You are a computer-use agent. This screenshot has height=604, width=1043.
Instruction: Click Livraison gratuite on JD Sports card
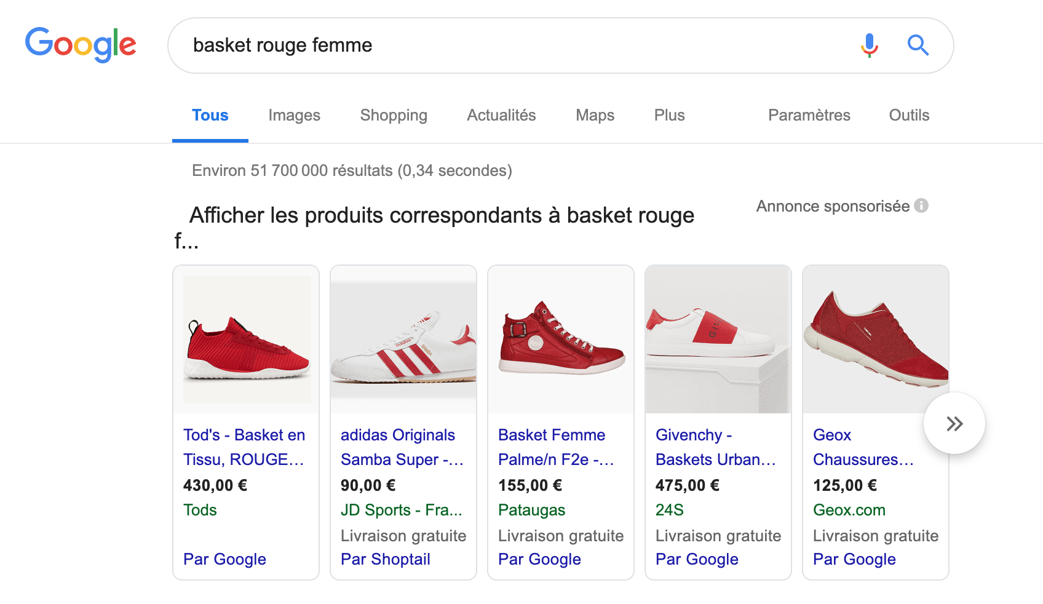pyautogui.click(x=403, y=536)
